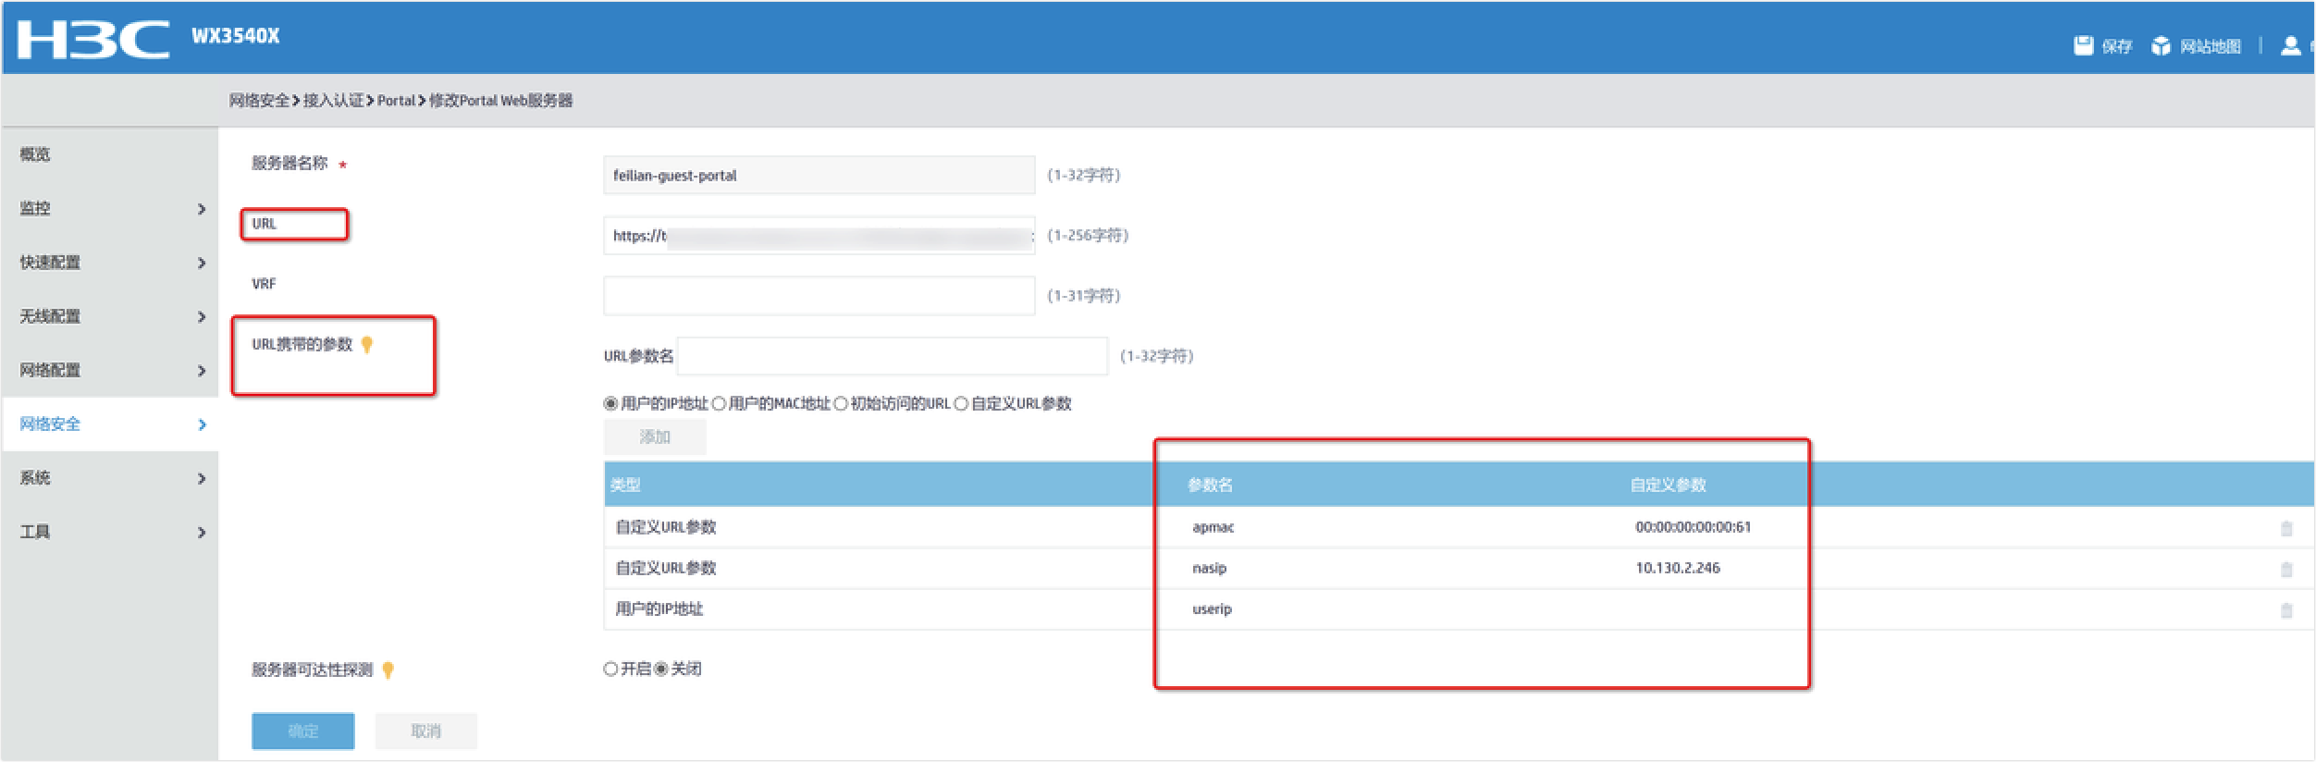Go to Portal in breadcrumb
Viewport: 2316px width, 762px height.
pyautogui.click(x=396, y=101)
